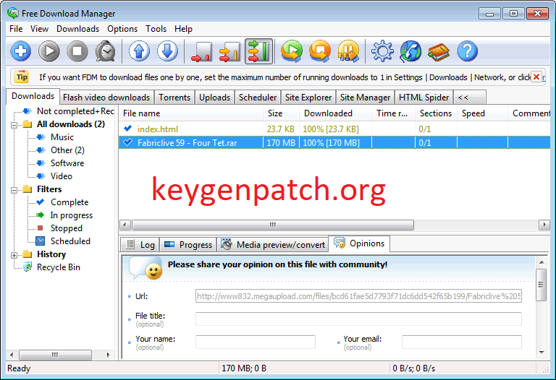Viewport: 556px width, 380px height.
Task: Click the orange pause-with-arrow toolbar icon
Action: click(x=348, y=51)
